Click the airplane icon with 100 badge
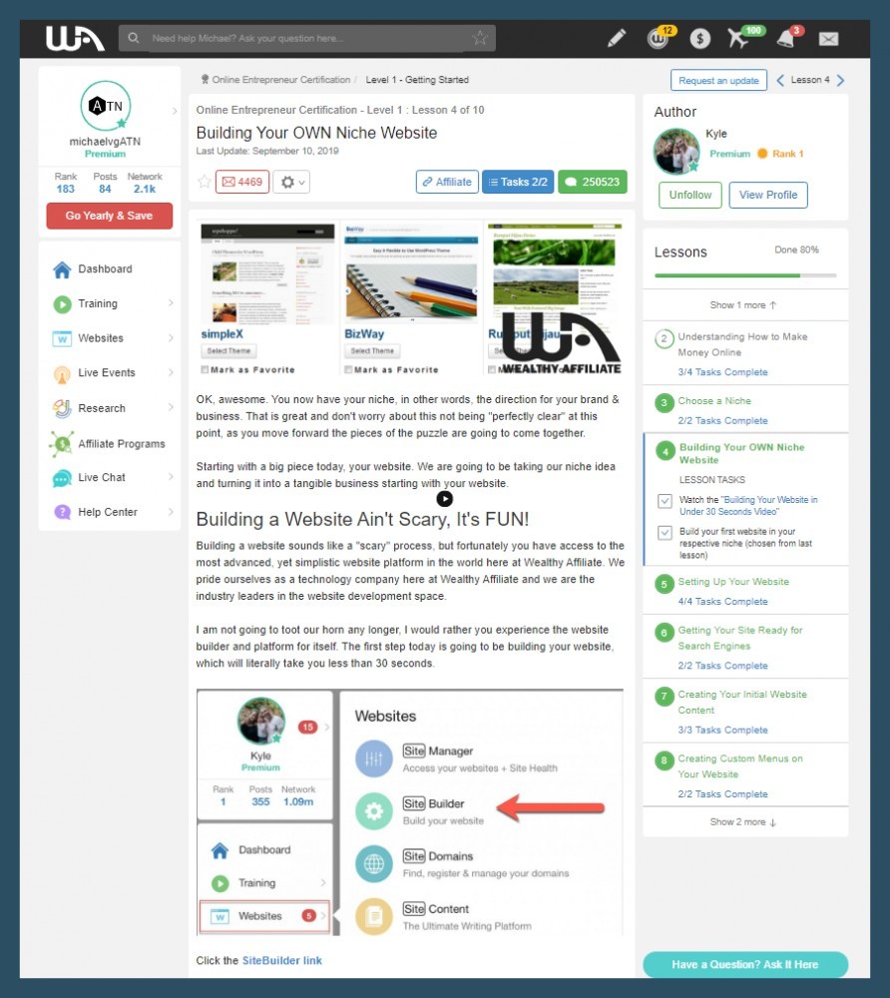 point(738,38)
